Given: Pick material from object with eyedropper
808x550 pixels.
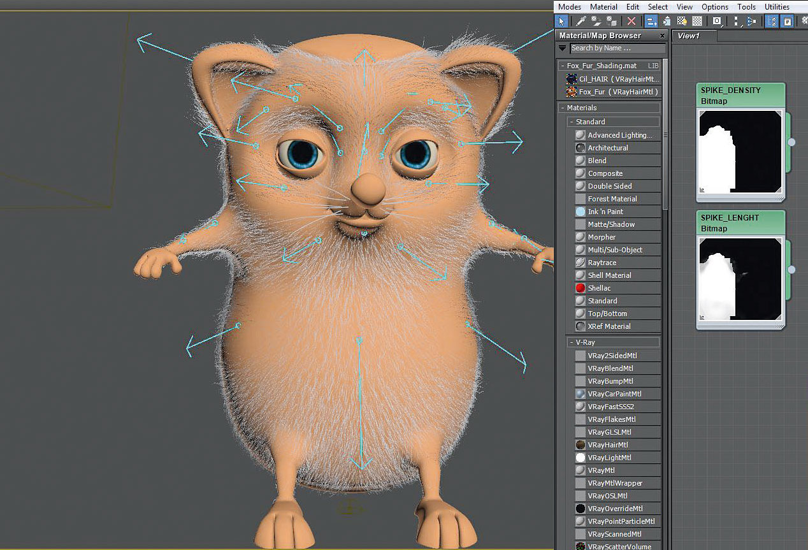Looking at the screenshot, I should (x=581, y=21).
